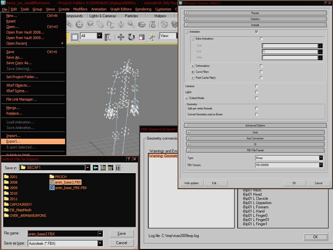Enable Embed Media checkbox

point(257,98)
